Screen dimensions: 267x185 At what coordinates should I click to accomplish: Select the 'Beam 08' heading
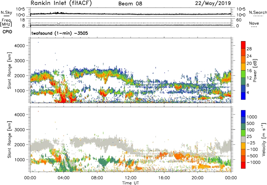pos(130,4)
